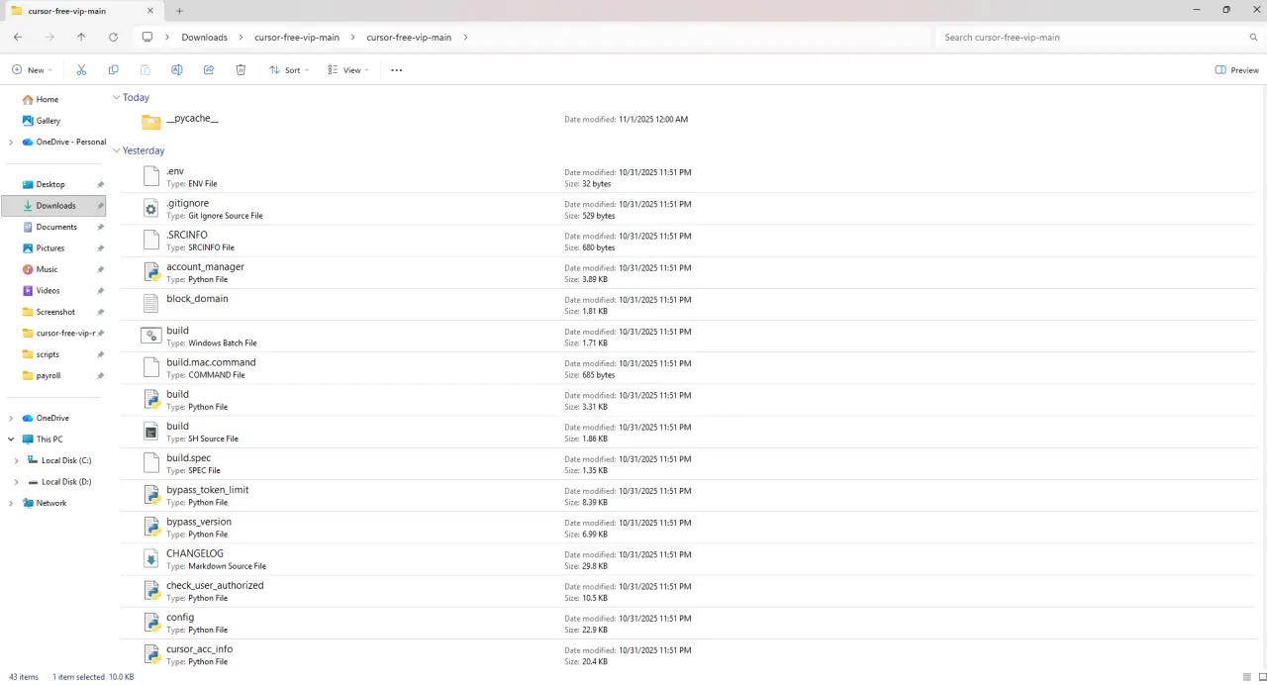This screenshot has height=685, width=1267.
Task: Open Gallery in navigation pane
Action: (49, 121)
